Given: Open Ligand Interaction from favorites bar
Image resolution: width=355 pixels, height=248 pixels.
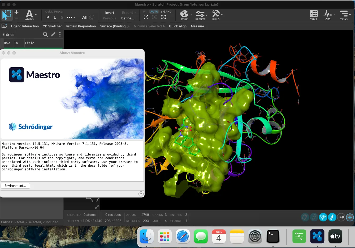Looking at the screenshot, I should [25, 26].
